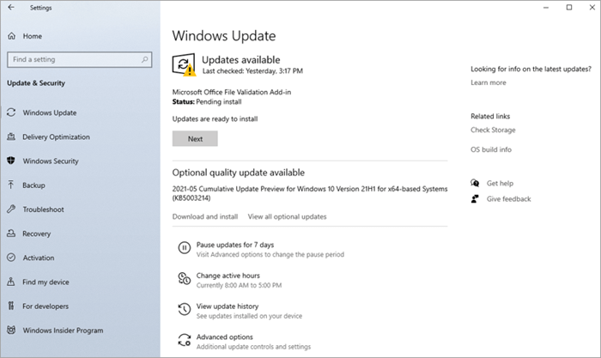
Task: Click the '2021-05 Cumulative Update Preview' description
Action: 310,193
